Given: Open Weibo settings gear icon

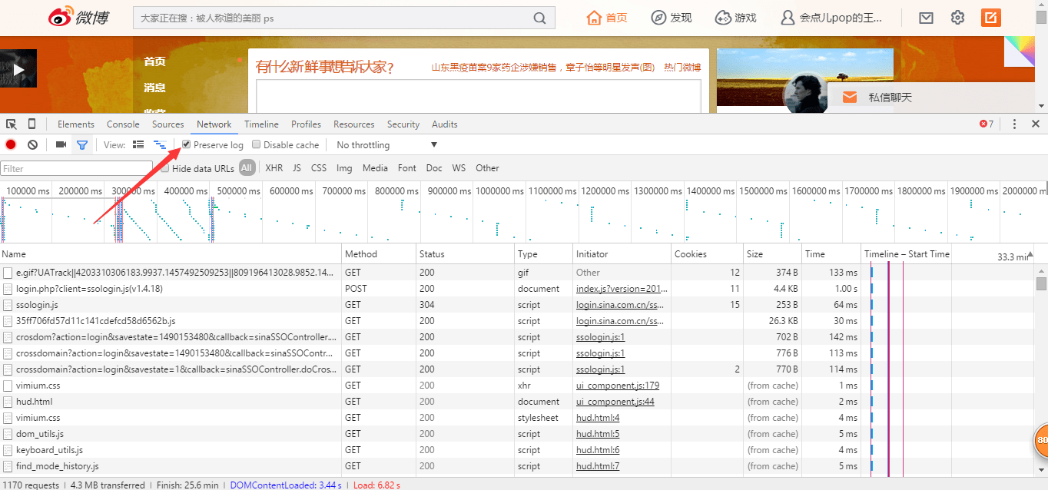Looking at the screenshot, I should tap(957, 18).
